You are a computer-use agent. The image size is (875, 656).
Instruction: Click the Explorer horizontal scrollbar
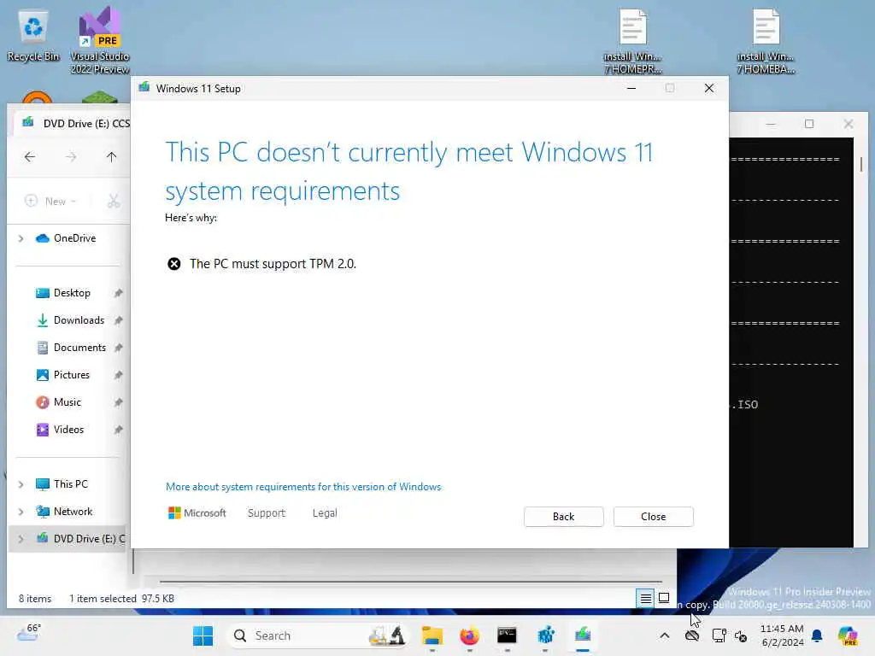(x=410, y=581)
